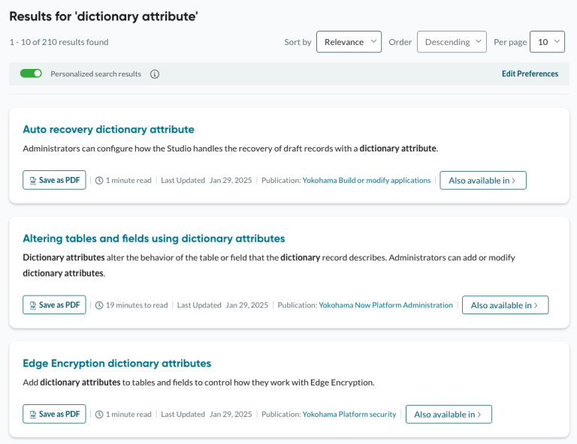Open the Sort by Relevance dropdown
Screen dimensions: 577x444
point(349,42)
